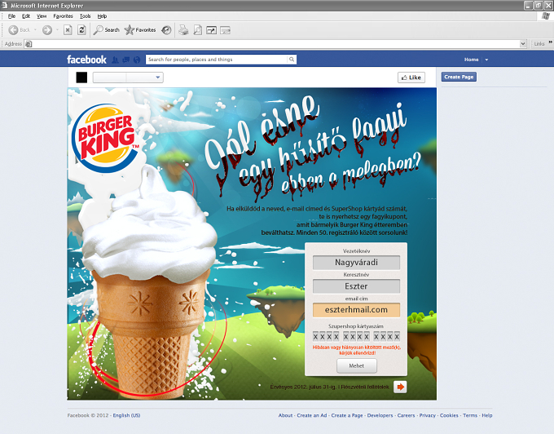The width and height of the screenshot is (554, 434).
Task: Click the email cím field with eszterhmail.com
Action: pos(356,310)
